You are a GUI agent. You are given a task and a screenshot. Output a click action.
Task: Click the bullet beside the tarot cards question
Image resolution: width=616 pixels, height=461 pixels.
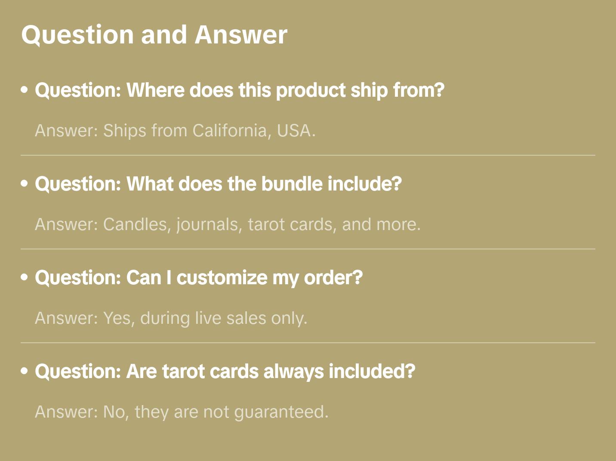click(x=25, y=372)
